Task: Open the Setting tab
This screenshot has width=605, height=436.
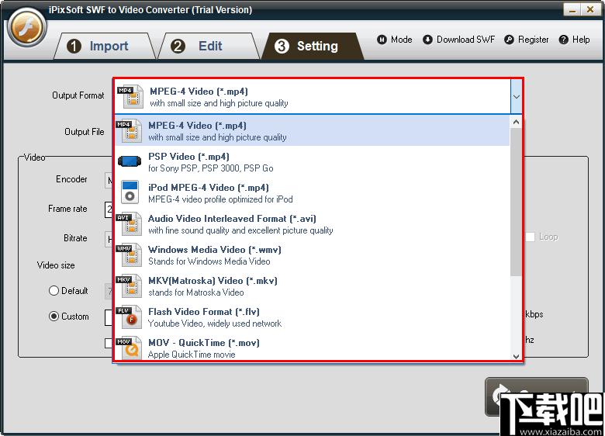Action: 312,47
